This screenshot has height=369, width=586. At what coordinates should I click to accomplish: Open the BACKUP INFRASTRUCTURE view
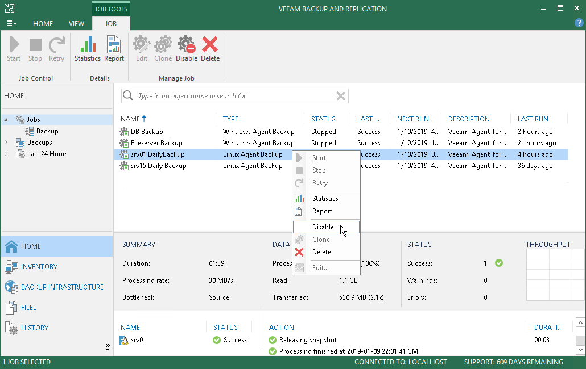(x=62, y=287)
